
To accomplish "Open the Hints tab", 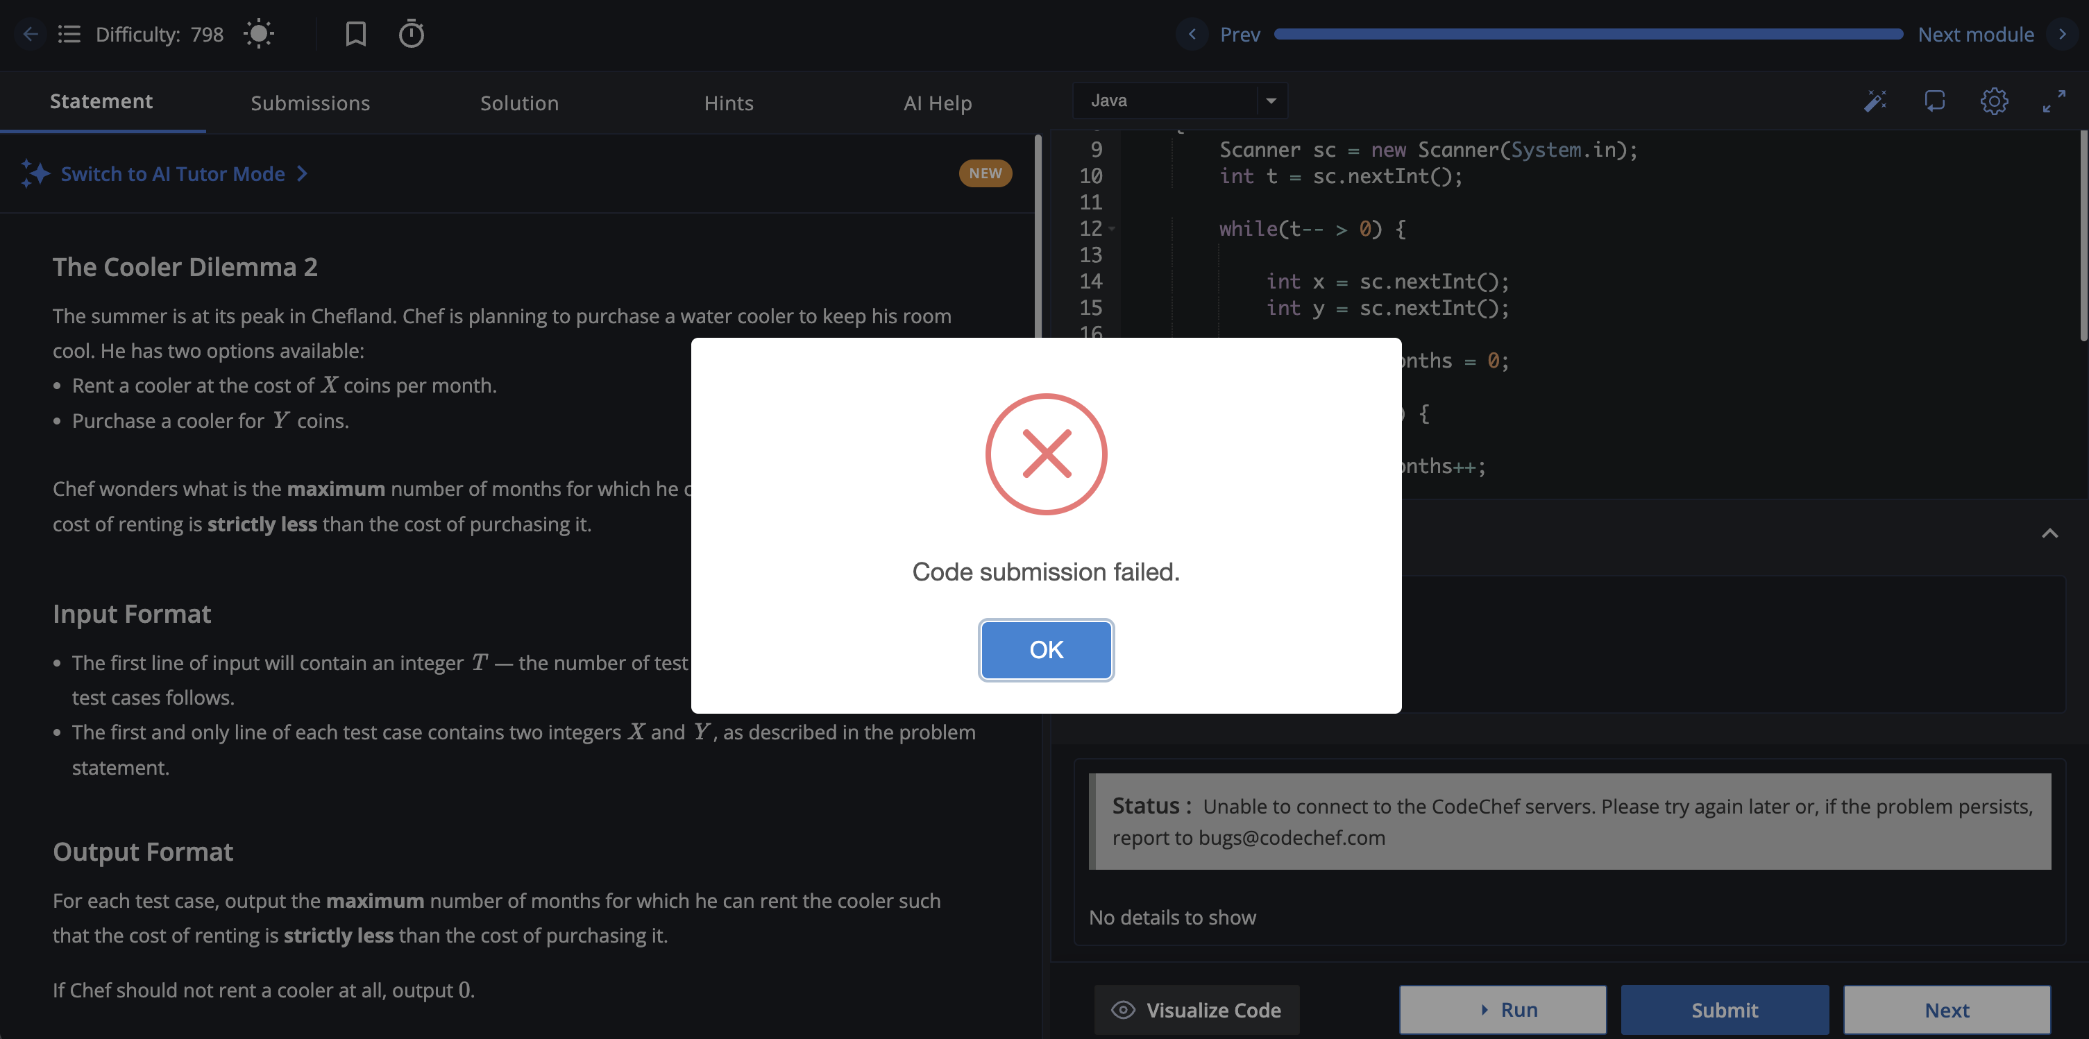I will click(728, 103).
